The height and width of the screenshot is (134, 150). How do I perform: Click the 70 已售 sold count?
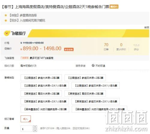point(106,47)
